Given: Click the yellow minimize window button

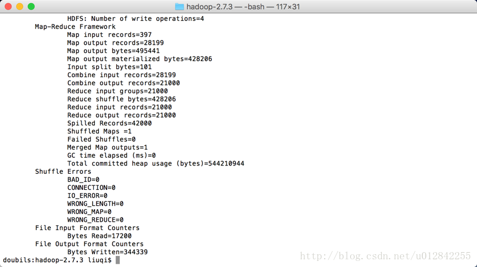Looking at the screenshot, I should tap(20, 7).
